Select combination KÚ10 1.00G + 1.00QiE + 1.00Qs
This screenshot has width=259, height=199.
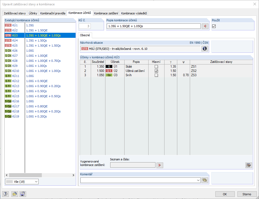point(40,71)
